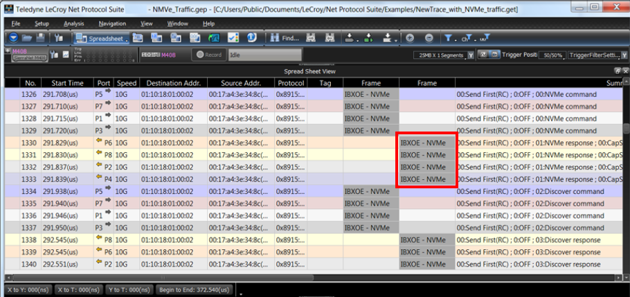Click the Destination Addr. column header
630x297 pixels.
[174, 83]
